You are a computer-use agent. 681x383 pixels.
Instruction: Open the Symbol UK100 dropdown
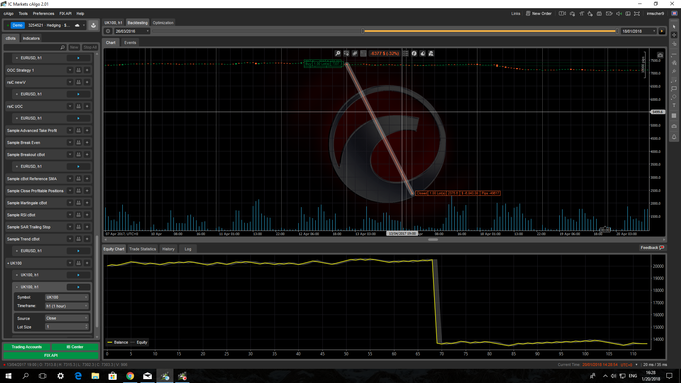click(x=67, y=297)
